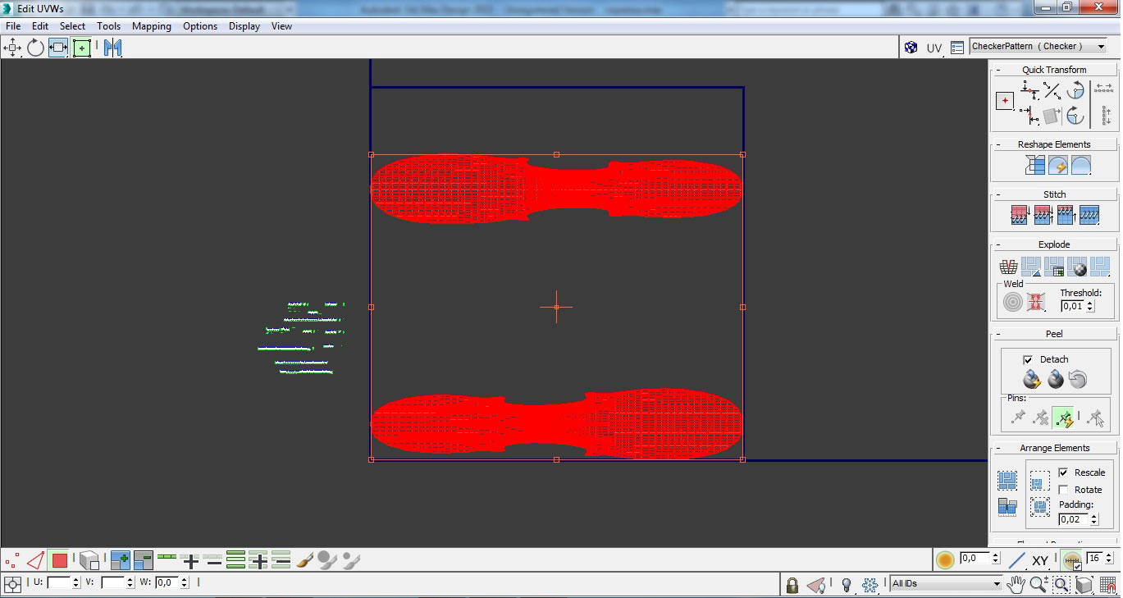Screen dimensions: 1123x598
Task: Open the Mapping menu
Action: 151,26
